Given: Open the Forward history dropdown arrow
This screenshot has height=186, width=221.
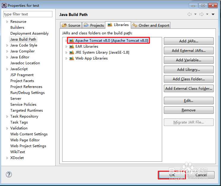Looking at the screenshot, I should (x=207, y=14).
